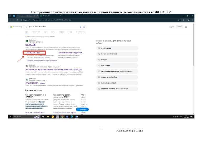Screen dimensions: 200x141
Task: Open the tab search dropdown arrow
Action: point(10,16)
